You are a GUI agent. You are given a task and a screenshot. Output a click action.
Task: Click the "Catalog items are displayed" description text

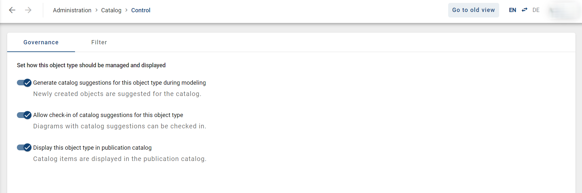pos(120,159)
